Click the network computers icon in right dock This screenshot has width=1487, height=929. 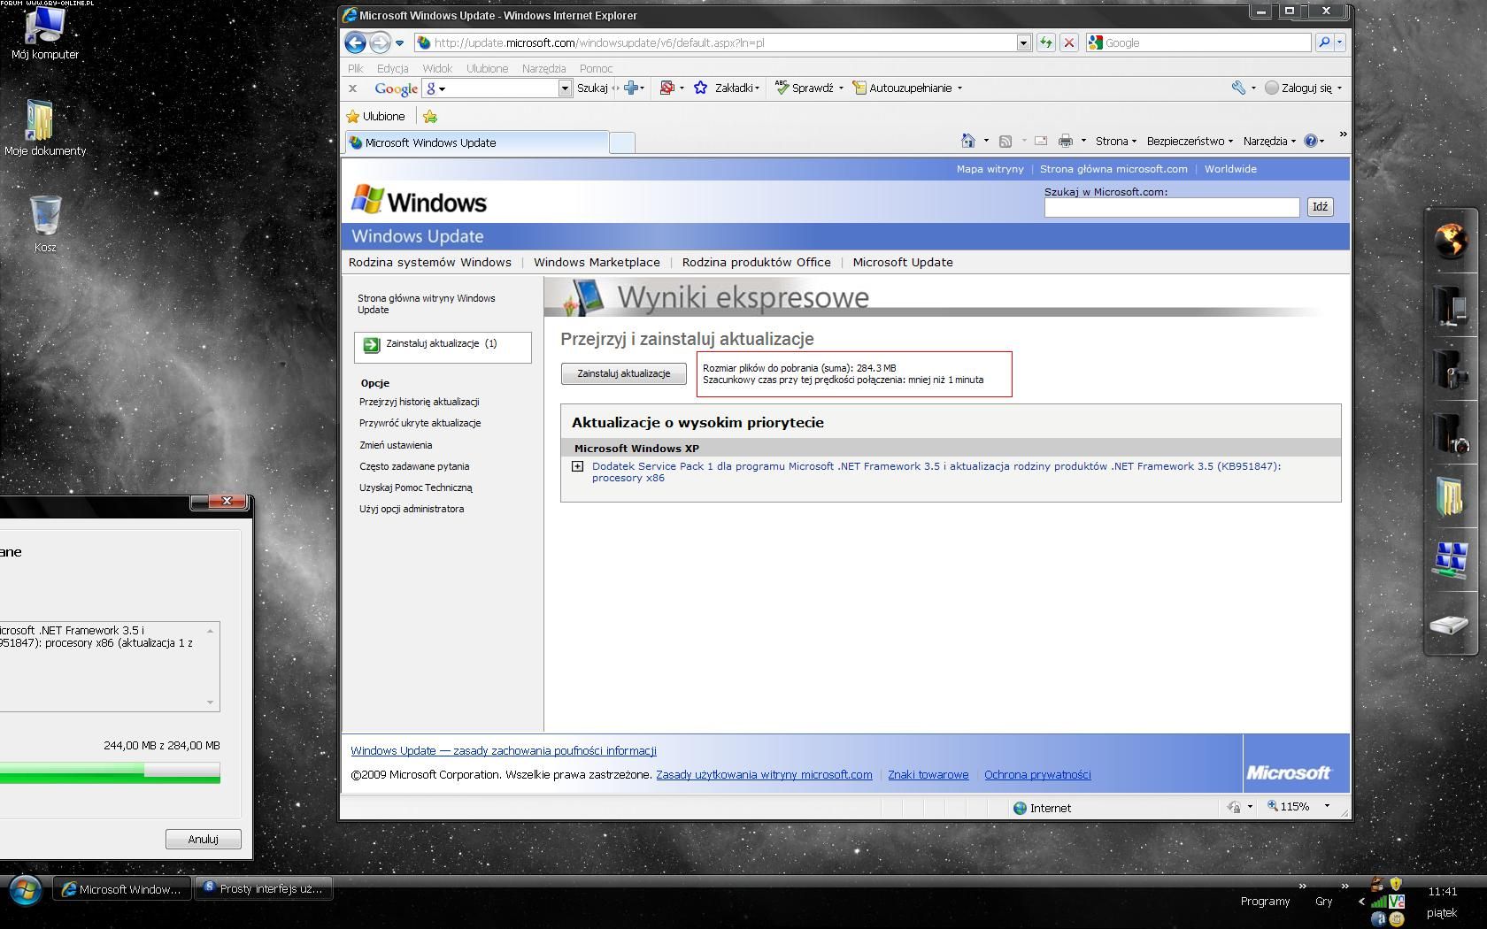point(1451,560)
